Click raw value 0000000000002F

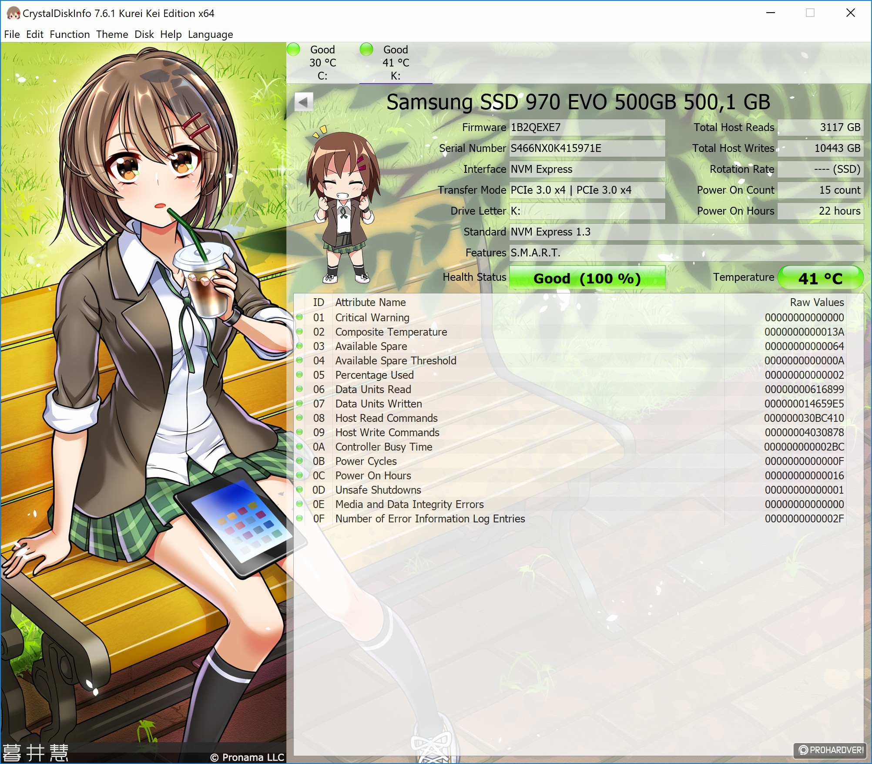[804, 518]
